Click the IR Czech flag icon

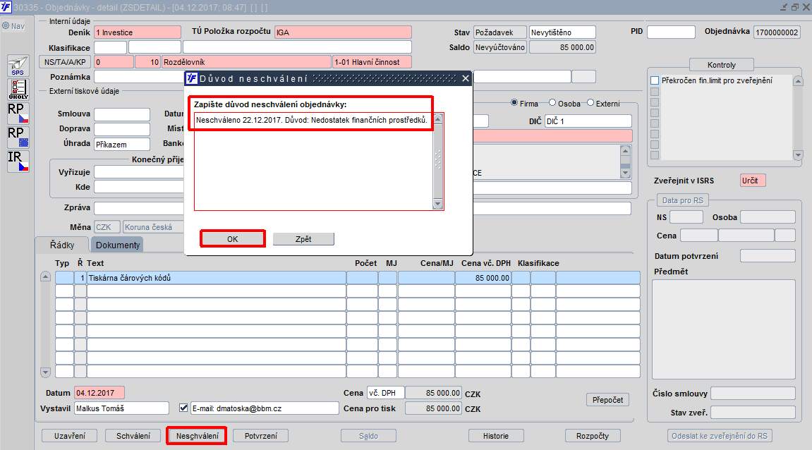pyautogui.click(x=18, y=161)
